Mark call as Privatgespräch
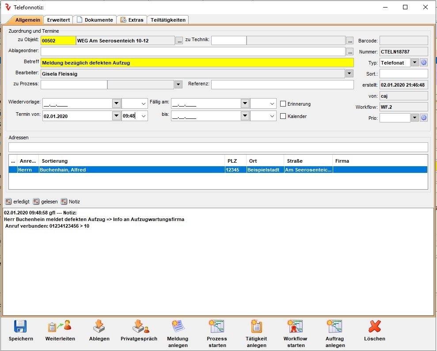Viewport: 437px width, 351px height. 139,327
